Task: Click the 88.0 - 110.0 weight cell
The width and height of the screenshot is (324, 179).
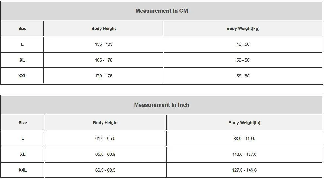Action: [244, 139]
